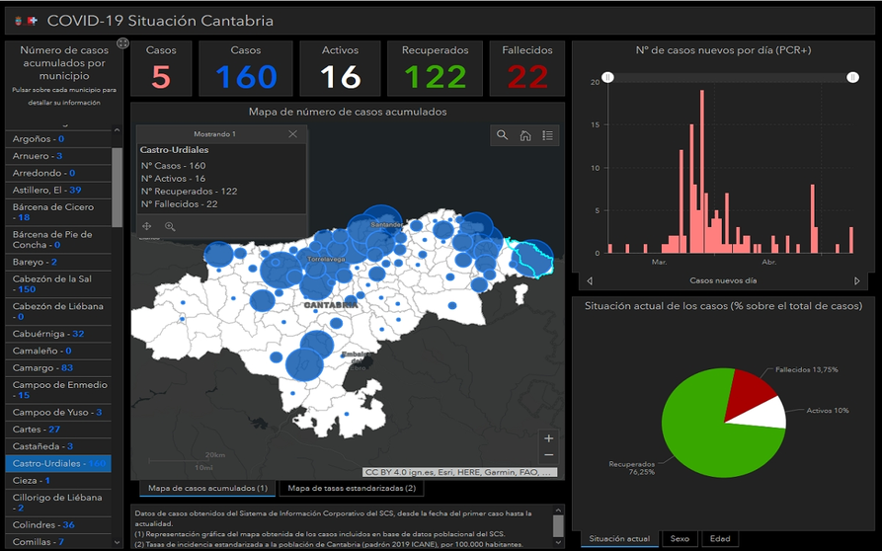The image size is (882, 551).
Task: Open the map search tool
Action: [502, 135]
